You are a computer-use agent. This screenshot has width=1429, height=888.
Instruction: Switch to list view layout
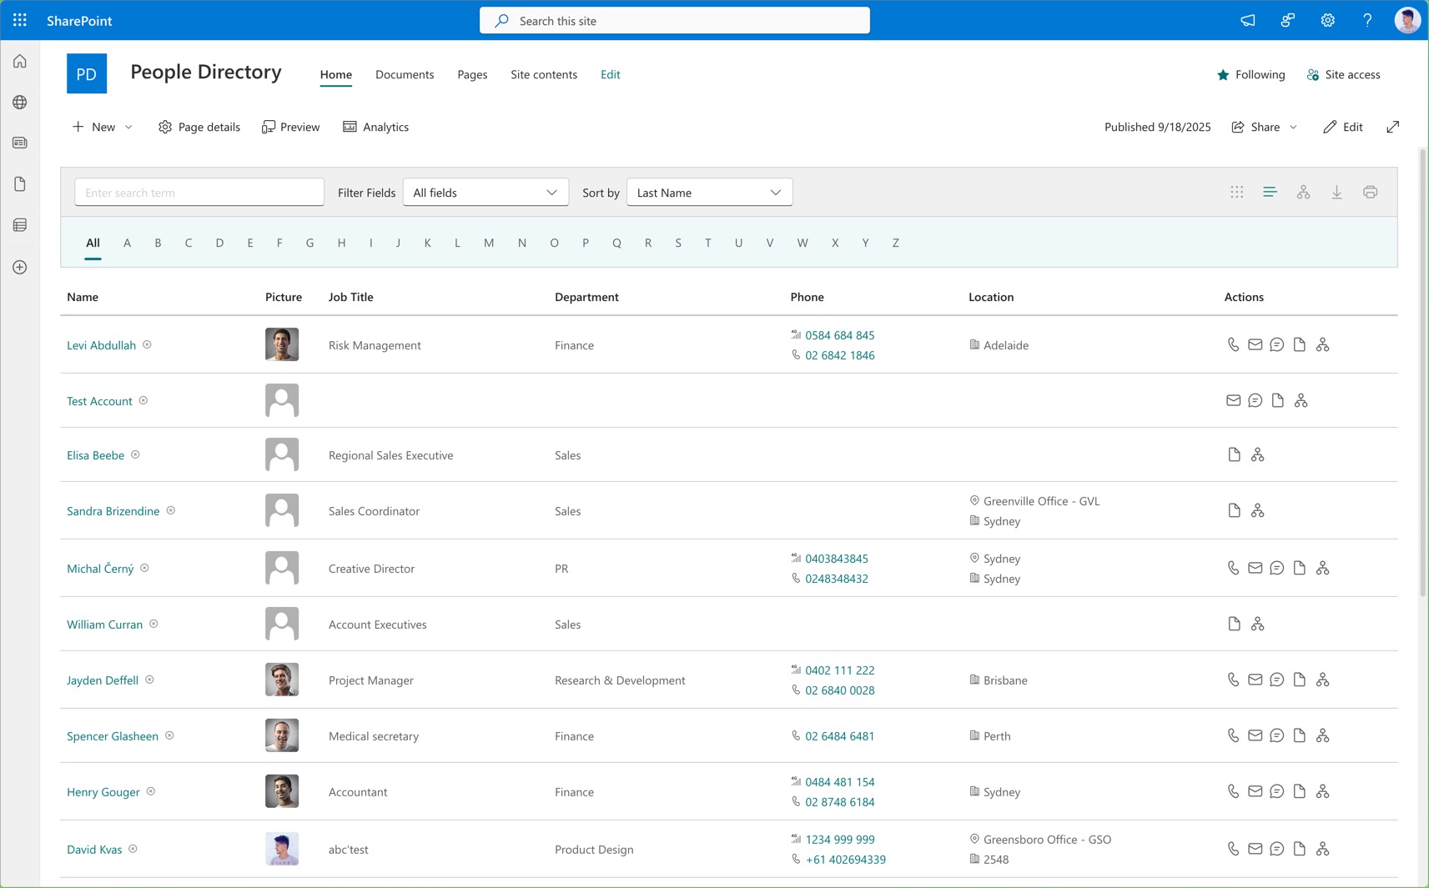[1270, 193]
